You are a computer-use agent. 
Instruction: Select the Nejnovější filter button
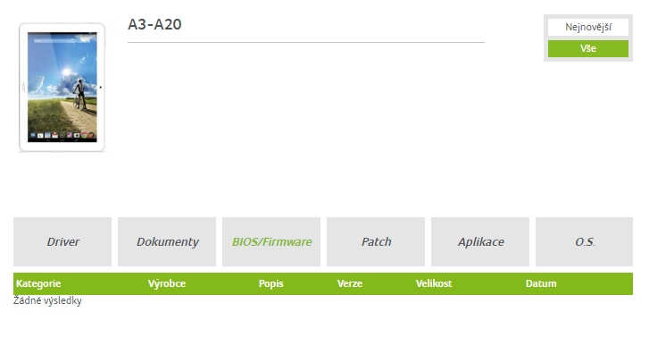pyautogui.click(x=587, y=28)
